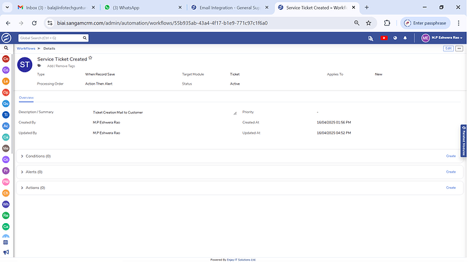
Task: Click the announcements megaphone icon in sidebar
Action: (x=6, y=252)
